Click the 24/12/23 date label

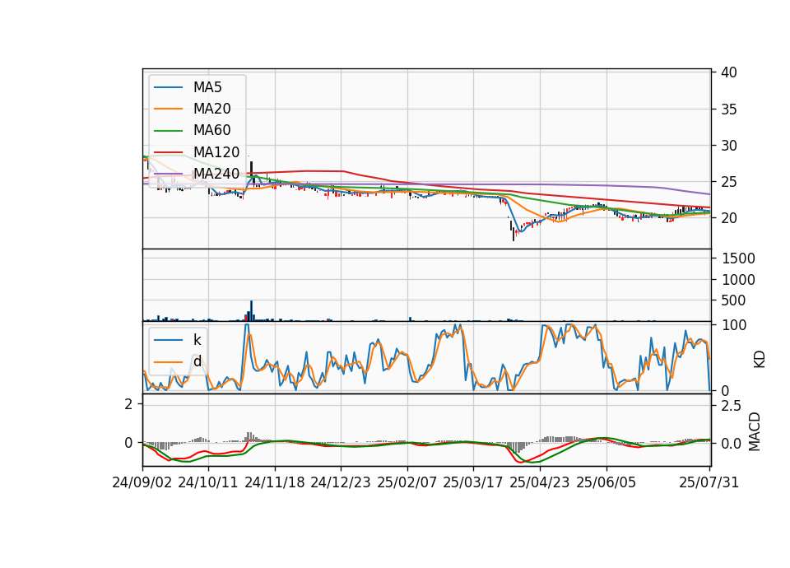click(341, 482)
